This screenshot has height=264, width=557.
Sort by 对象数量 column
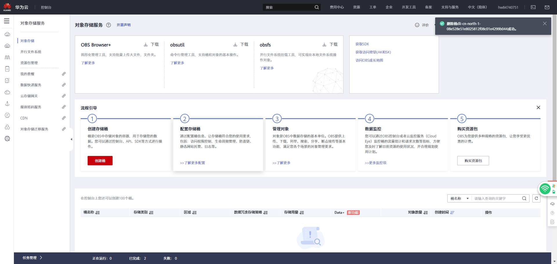426,213
